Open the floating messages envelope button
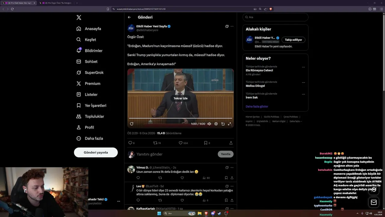This screenshot has height=217, width=385. [x=374, y=202]
